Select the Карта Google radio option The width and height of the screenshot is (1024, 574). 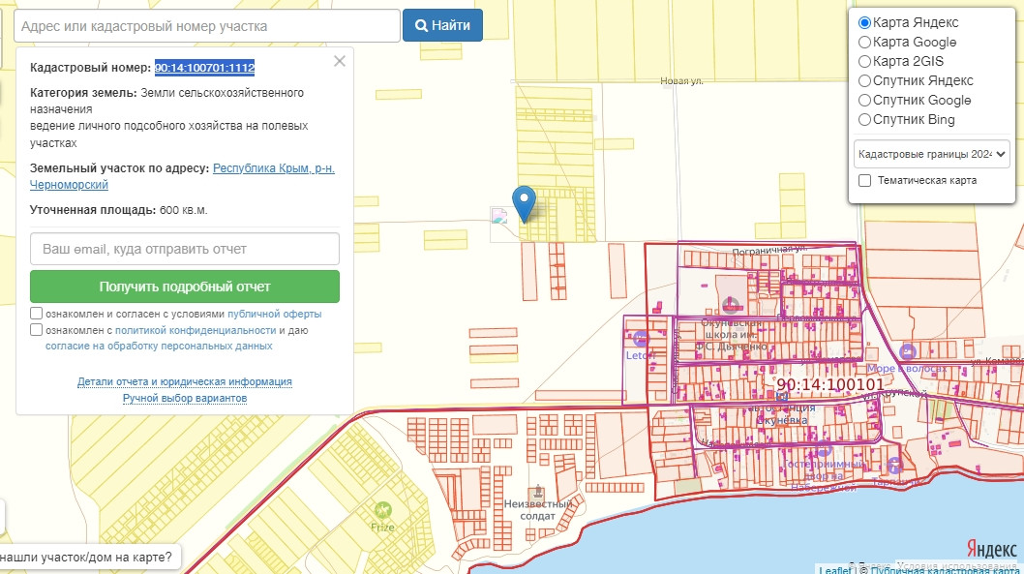[x=864, y=42]
